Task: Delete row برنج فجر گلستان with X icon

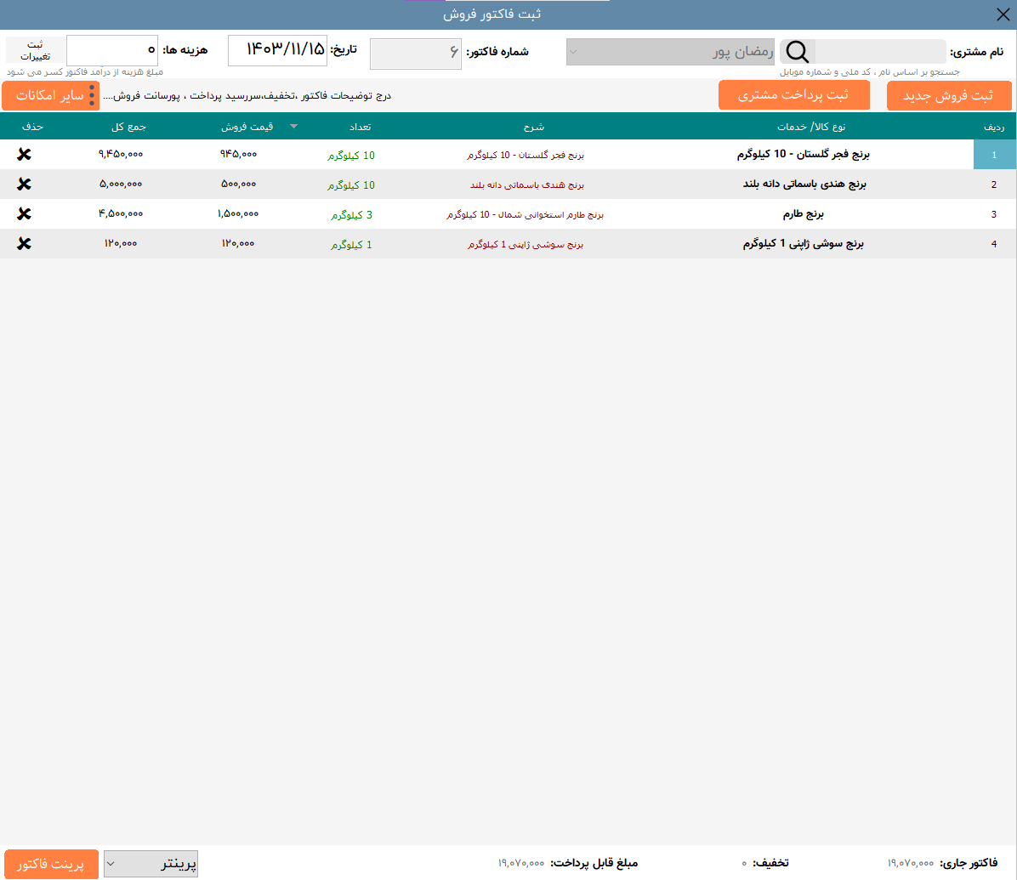Action: pos(24,155)
